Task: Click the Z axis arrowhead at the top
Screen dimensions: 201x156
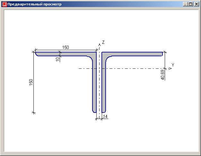Action: 100,45
